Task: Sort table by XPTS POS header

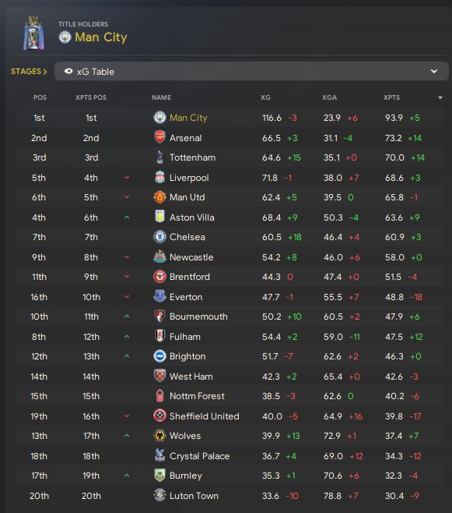Action: click(x=91, y=97)
